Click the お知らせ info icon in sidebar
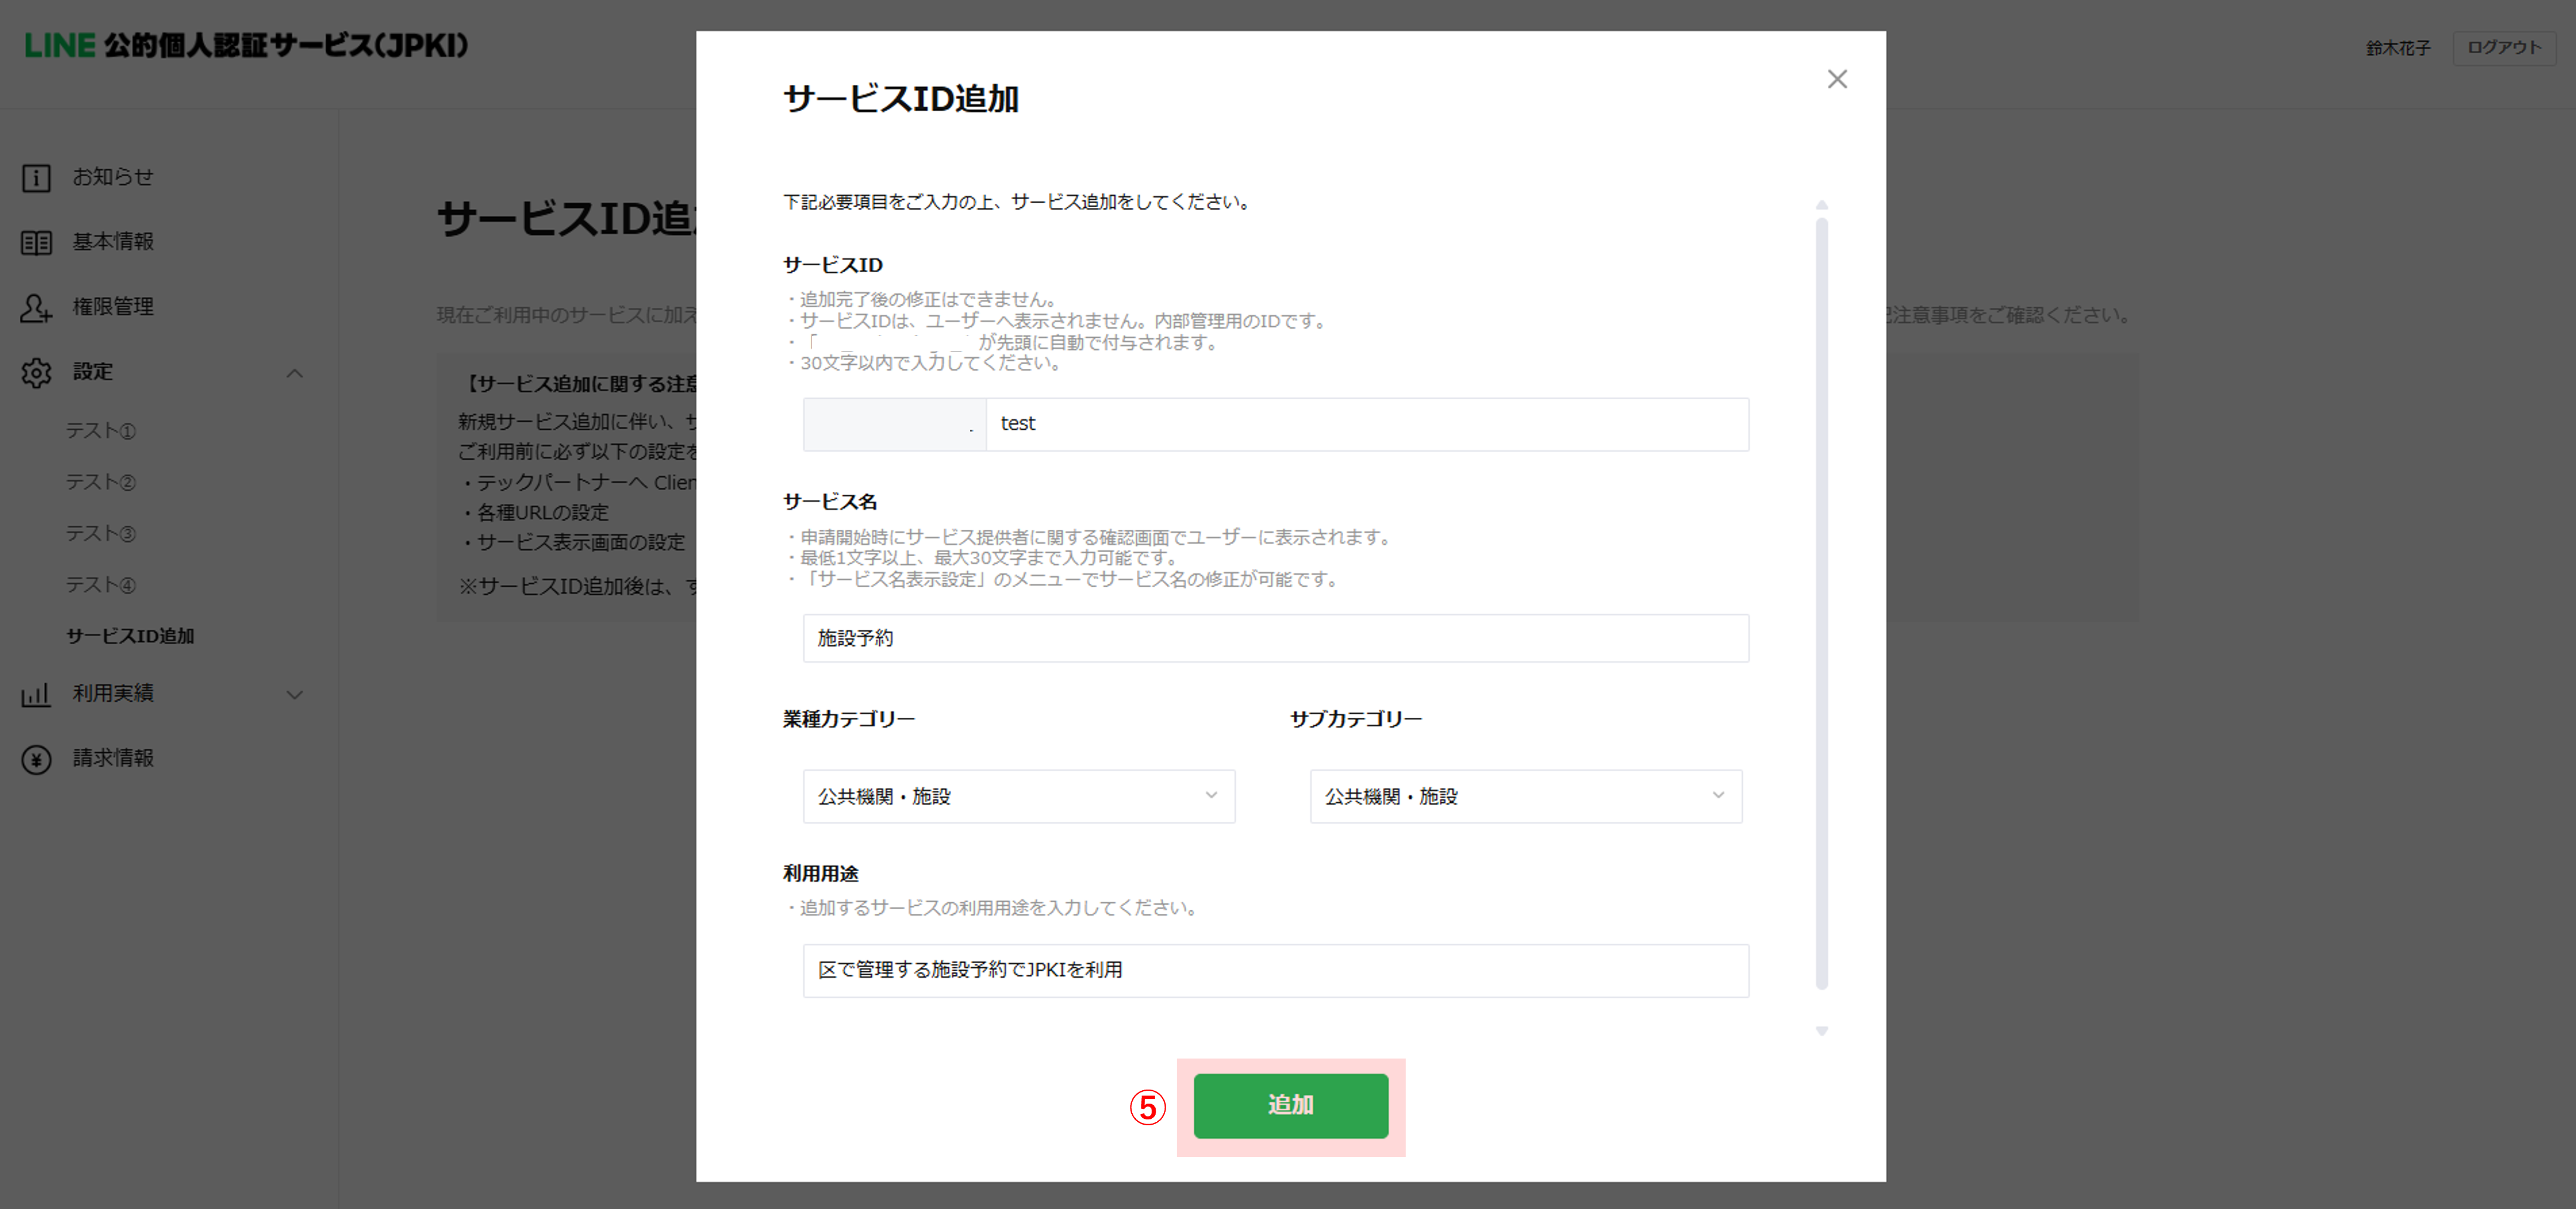Image resolution: width=2576 pixels, height=1209 pixels. coord(36,178)
